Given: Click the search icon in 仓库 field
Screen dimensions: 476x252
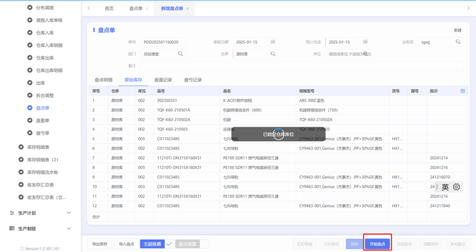Looking at the screenshot, I should click(273, 54).
